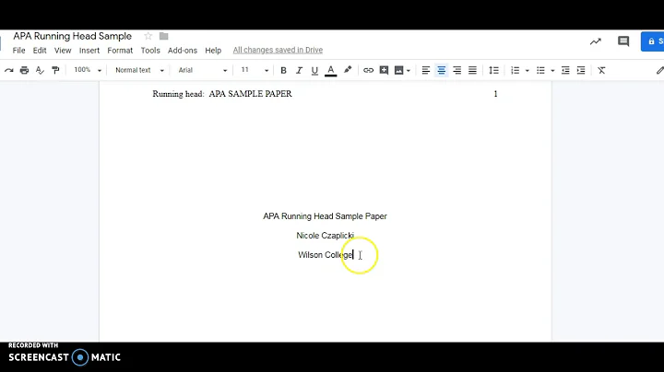Viewport: 664px width, 372px height.
Task: Open the activity trend icon
Action: [x=596, y=41]
